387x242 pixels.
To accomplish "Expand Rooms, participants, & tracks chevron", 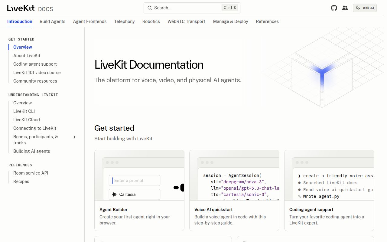I will pos(75,137).
